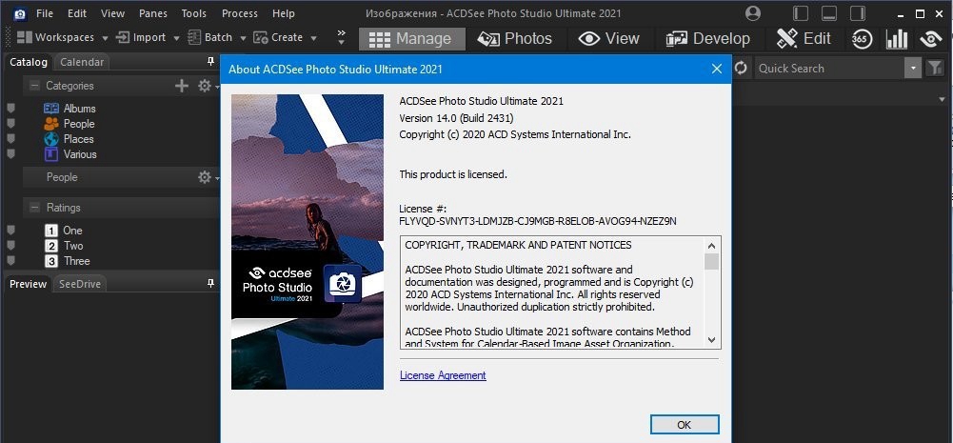Toggle the tag marker beside People category
The width and height of the screenshot is (953, 443).
(x=10, y=124)
